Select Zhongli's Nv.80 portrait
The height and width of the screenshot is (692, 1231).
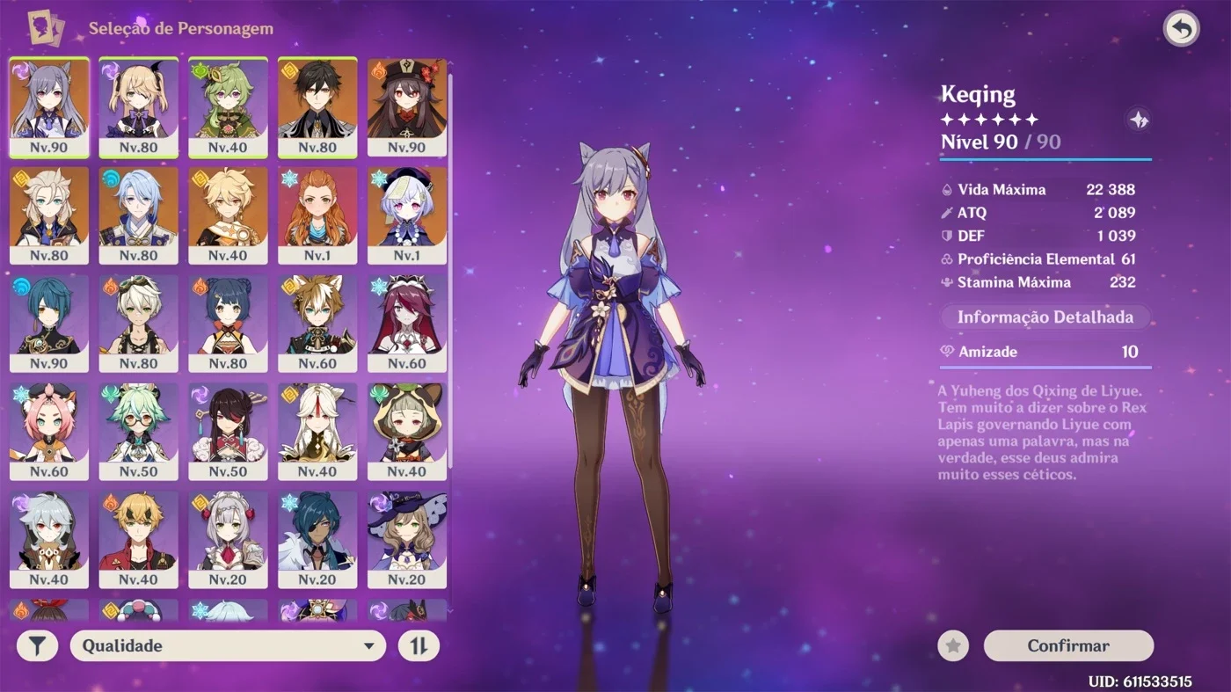click(x=317, y=107)
